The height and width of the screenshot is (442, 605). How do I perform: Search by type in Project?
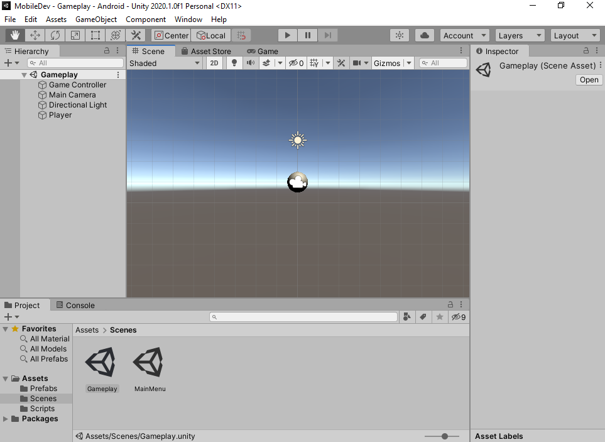(406, 317)
